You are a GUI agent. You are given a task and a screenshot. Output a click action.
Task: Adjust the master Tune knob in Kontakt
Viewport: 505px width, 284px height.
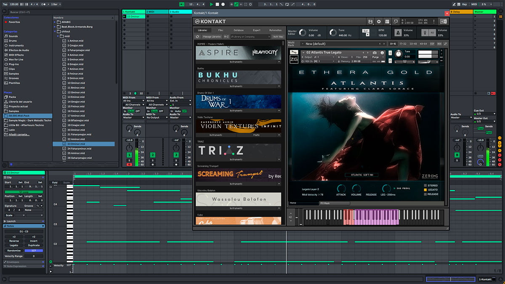pos(333,32)
